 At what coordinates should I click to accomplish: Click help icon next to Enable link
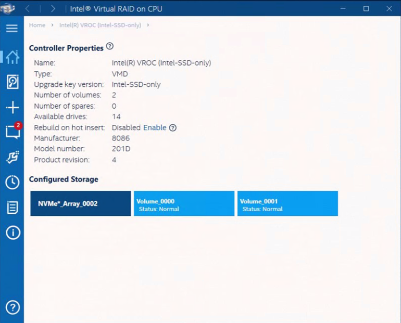[x=173, y=128]
